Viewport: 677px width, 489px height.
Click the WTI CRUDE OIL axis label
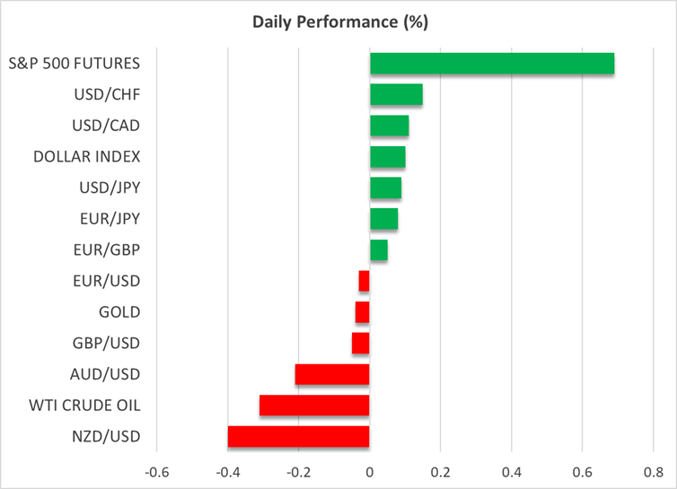[x=87, y=406]
